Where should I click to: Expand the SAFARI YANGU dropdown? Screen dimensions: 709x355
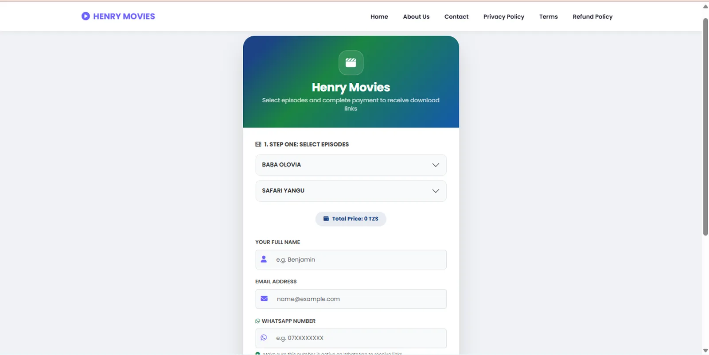(351, 191)
